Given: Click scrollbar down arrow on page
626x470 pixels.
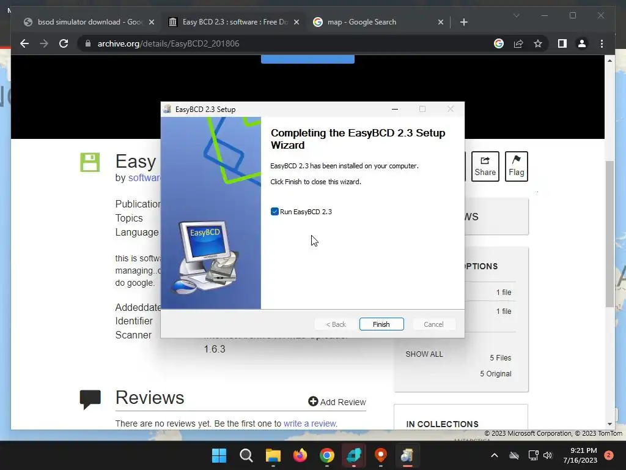Looking at the screenshot, I should click(x=609, y=424).
